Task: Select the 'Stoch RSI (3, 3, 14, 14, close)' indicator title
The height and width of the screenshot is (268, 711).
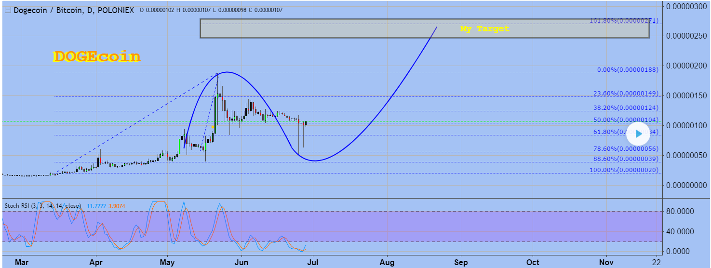Action: (x=43, y=206)
